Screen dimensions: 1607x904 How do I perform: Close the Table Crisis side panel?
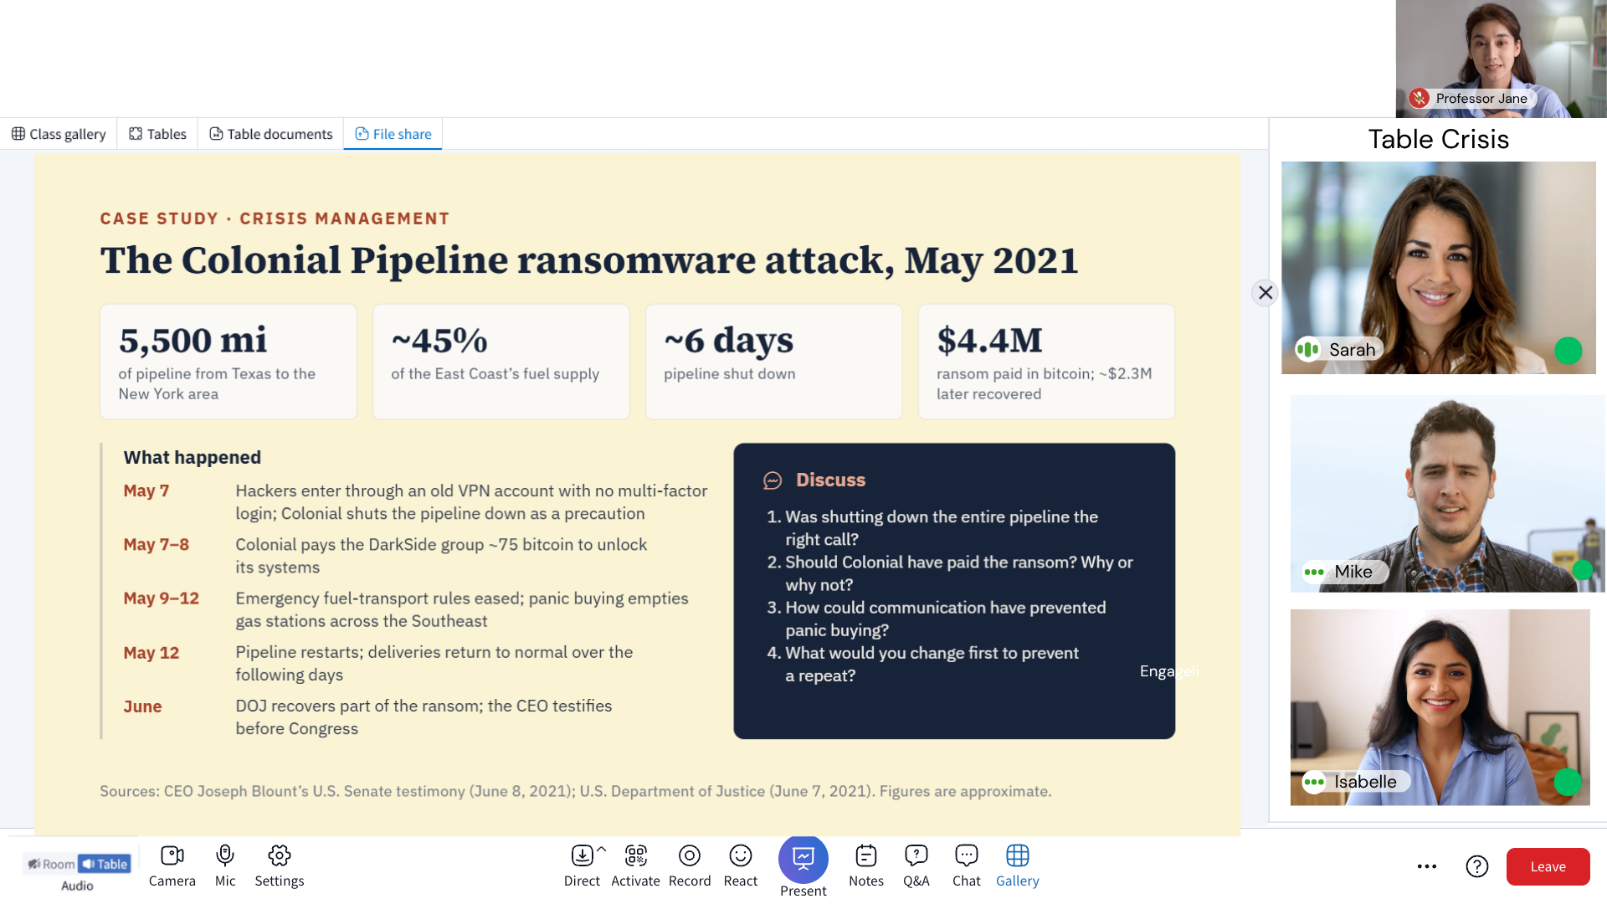1266,293
